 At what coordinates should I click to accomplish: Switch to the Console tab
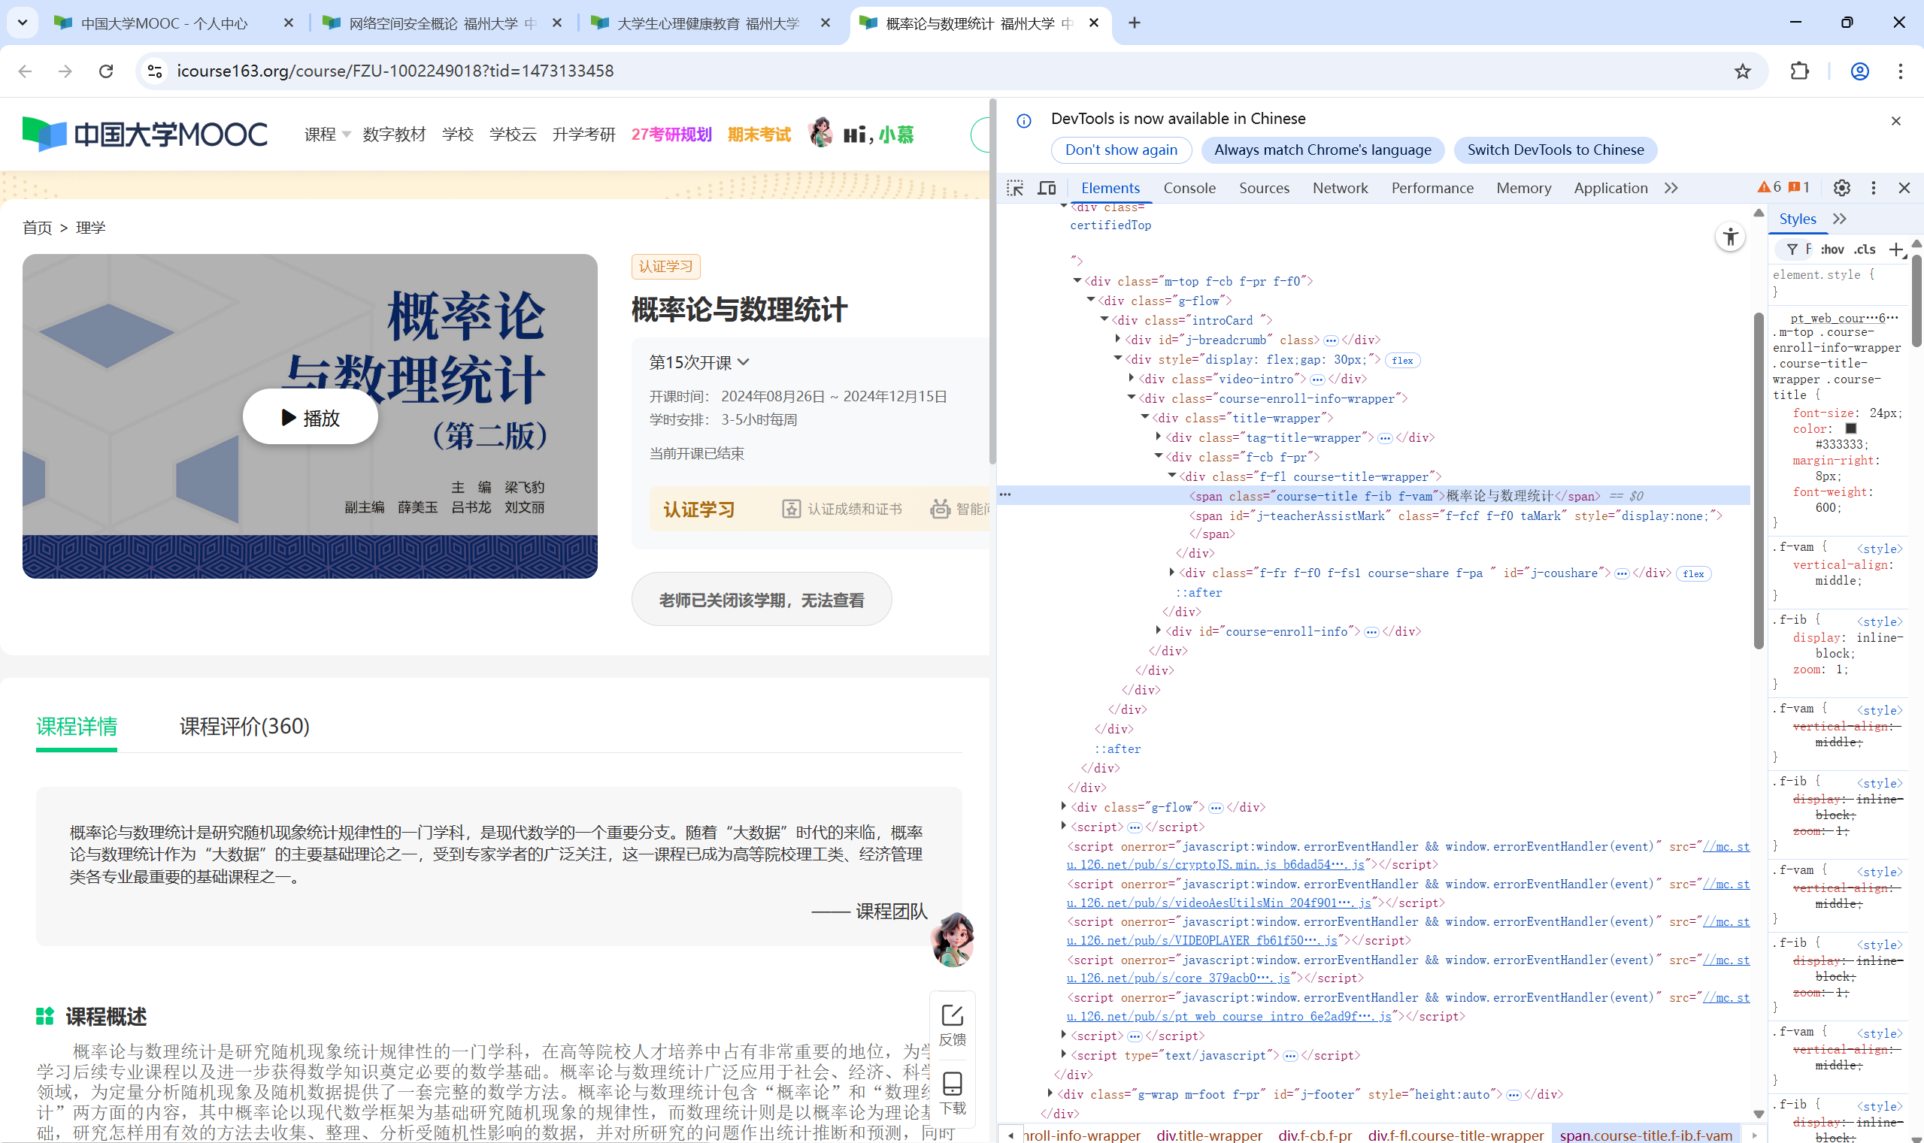click(1189, 188)
